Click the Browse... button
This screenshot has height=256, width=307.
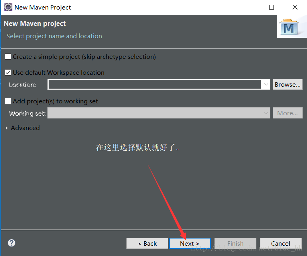[x=287, y=85]
